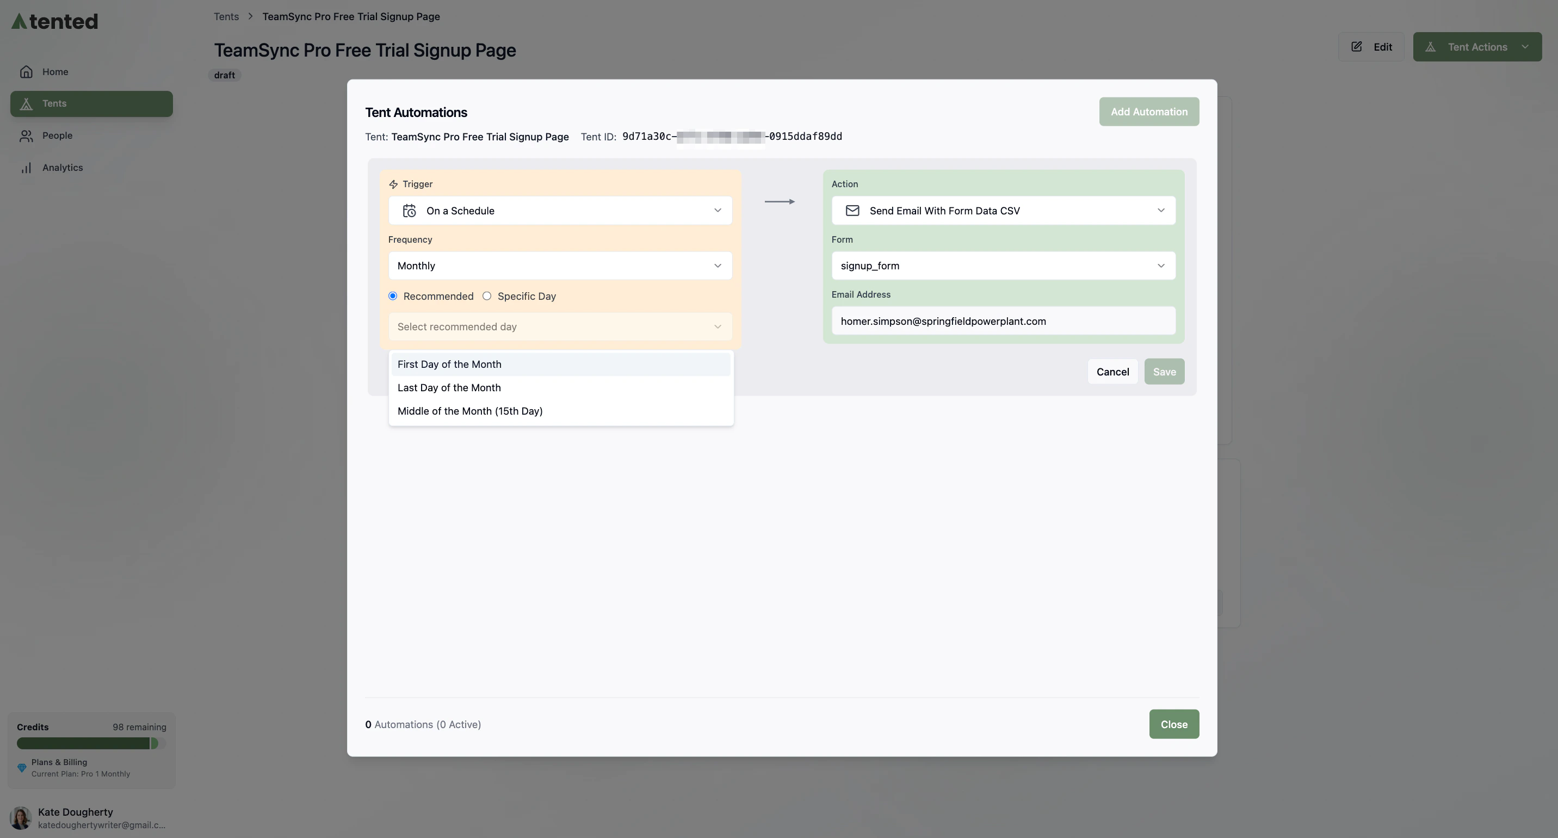Open Analytics via the chart icon
Viewport: 1558px width, 838px height.
(x=26, y=167)
